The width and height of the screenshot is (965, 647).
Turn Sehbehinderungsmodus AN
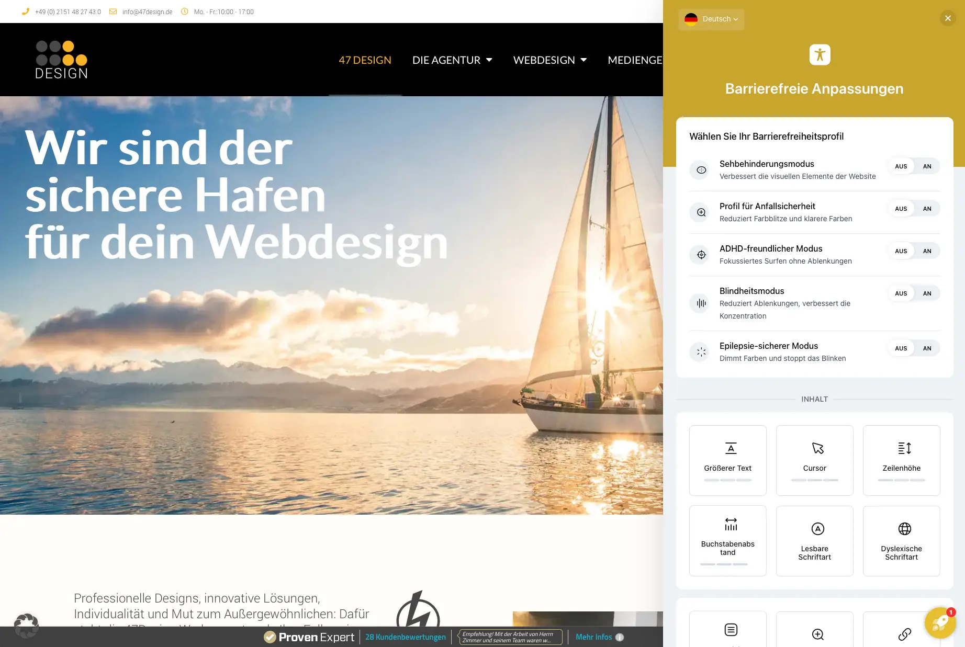[927, 166]
